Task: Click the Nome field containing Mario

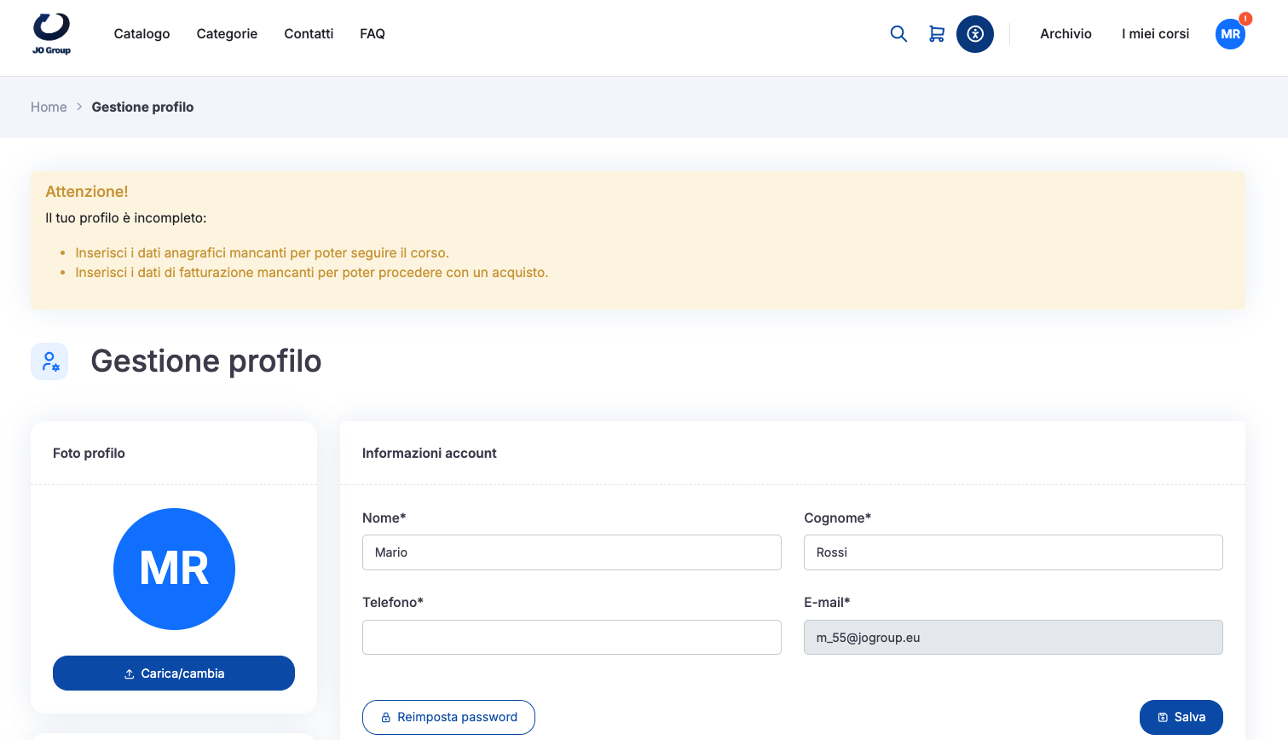Action: pos(572,552)
